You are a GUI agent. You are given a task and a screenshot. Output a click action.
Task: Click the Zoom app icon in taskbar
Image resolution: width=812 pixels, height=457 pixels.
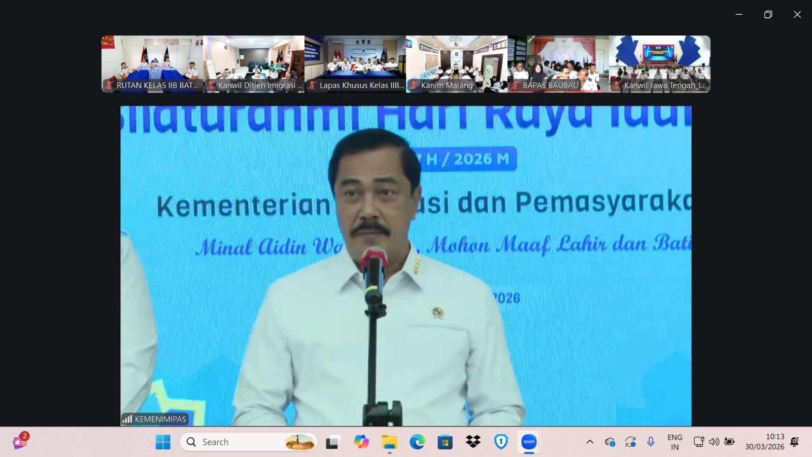(x=529, y=442)
